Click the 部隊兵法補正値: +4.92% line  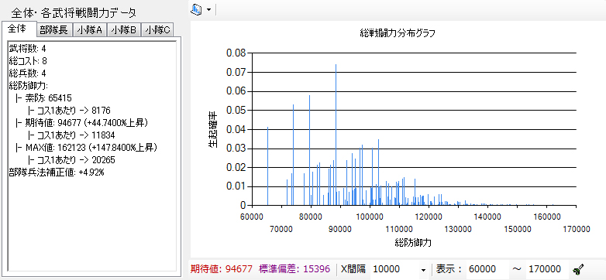(x=57, y=172)
